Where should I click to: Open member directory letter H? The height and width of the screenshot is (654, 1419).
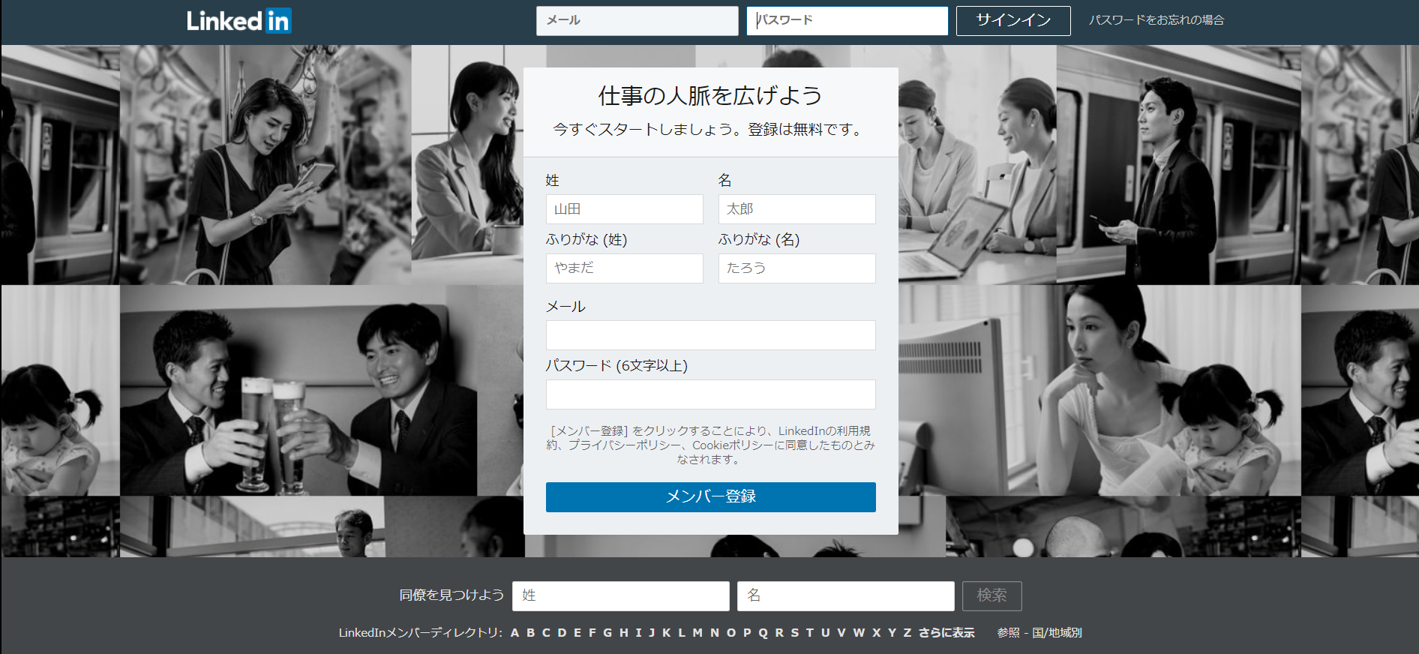(x=623, y=633)
